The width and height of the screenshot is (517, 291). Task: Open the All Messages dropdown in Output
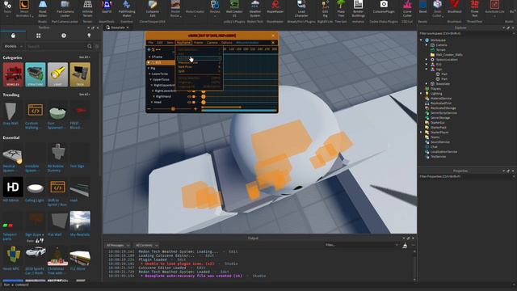pos(117,246)
